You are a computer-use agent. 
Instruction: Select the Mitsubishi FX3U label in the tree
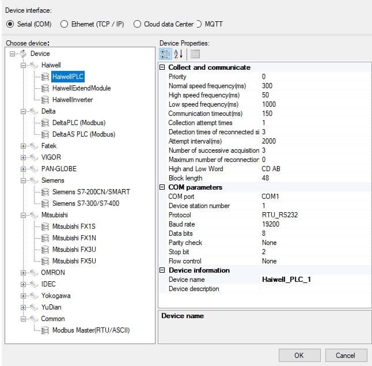pyautogui.click(x=74, y=250)
